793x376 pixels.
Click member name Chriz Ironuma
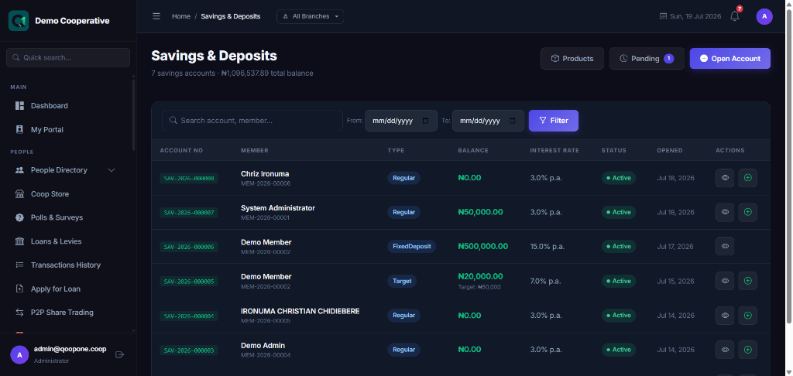click(265, 174)
